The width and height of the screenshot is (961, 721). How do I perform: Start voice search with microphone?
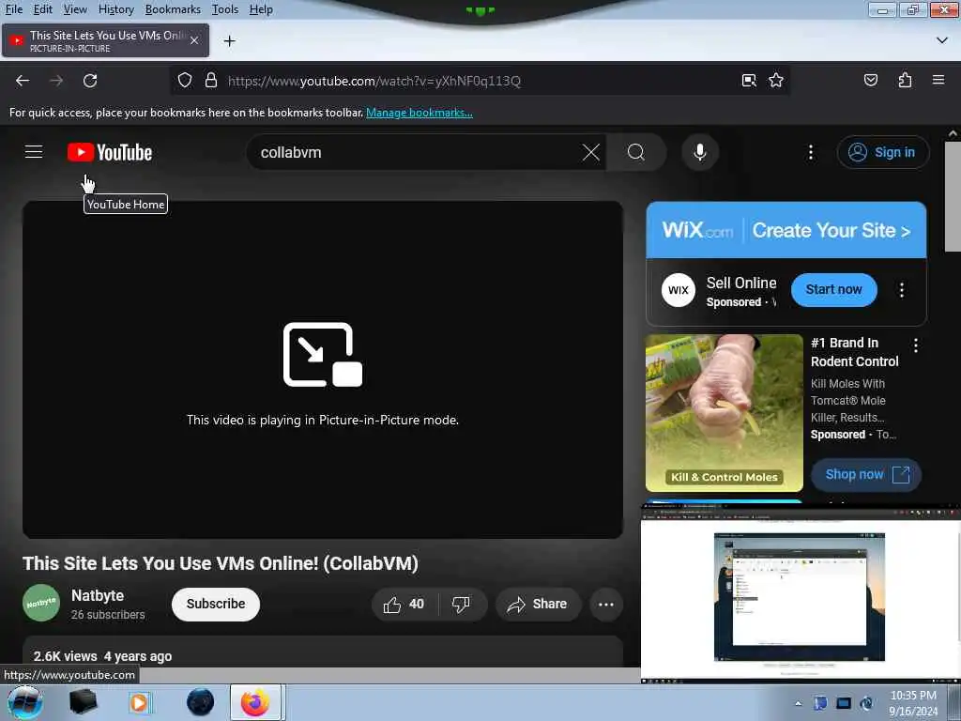point(700,152)
